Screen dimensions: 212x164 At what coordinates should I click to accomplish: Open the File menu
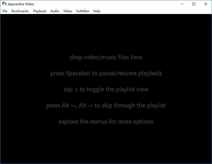coord(5,11)
